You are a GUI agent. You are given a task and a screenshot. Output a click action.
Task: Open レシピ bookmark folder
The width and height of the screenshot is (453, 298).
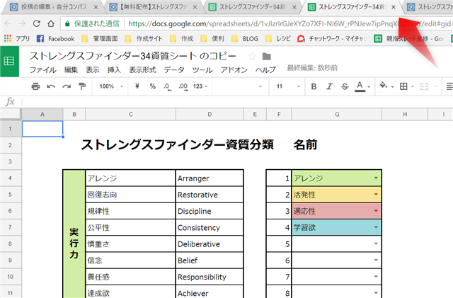tap(277, 38)
